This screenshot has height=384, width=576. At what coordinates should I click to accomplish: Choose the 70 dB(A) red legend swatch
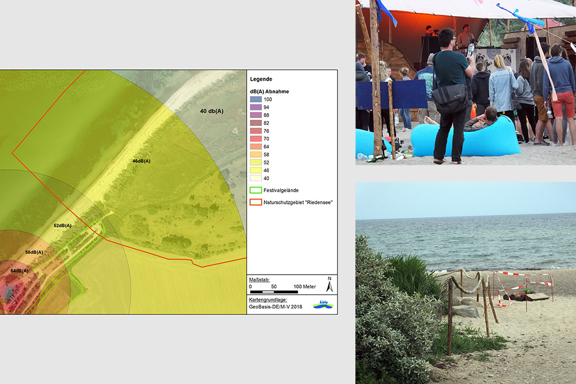256,139
